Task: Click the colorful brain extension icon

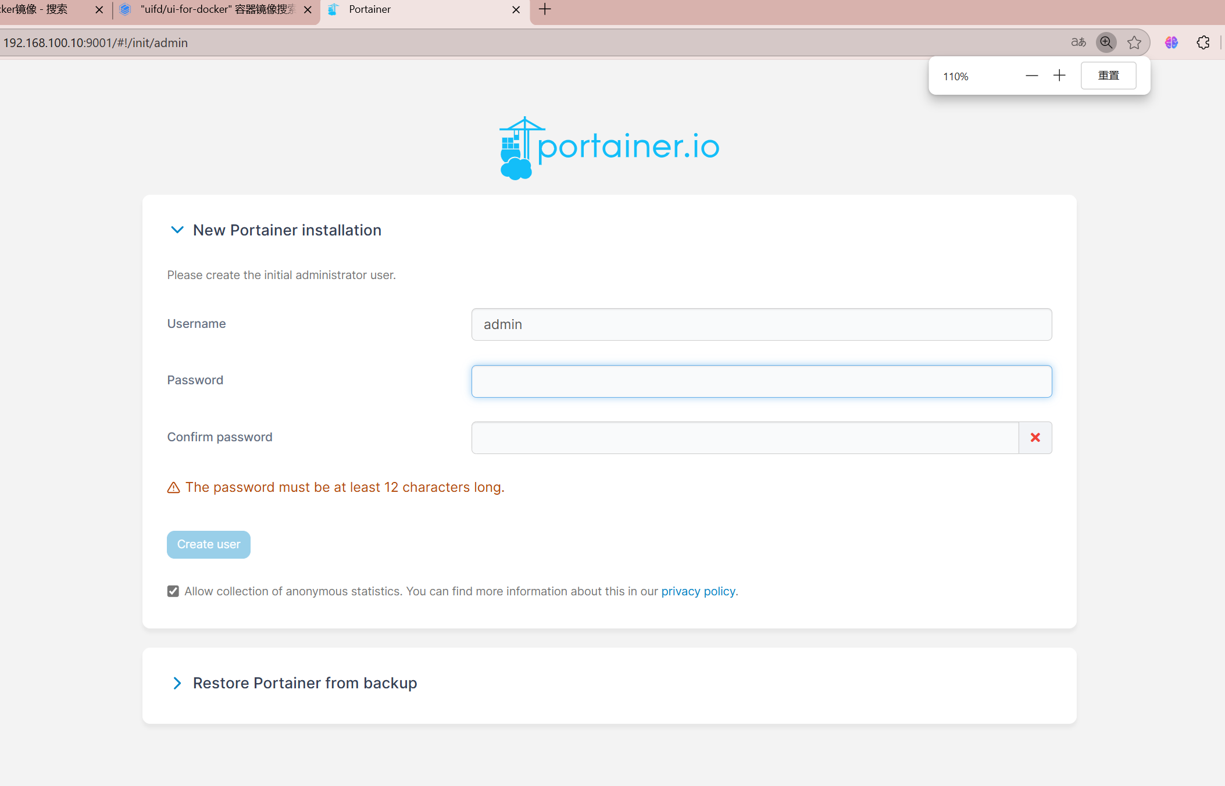Action: [x=1171, y=42]
